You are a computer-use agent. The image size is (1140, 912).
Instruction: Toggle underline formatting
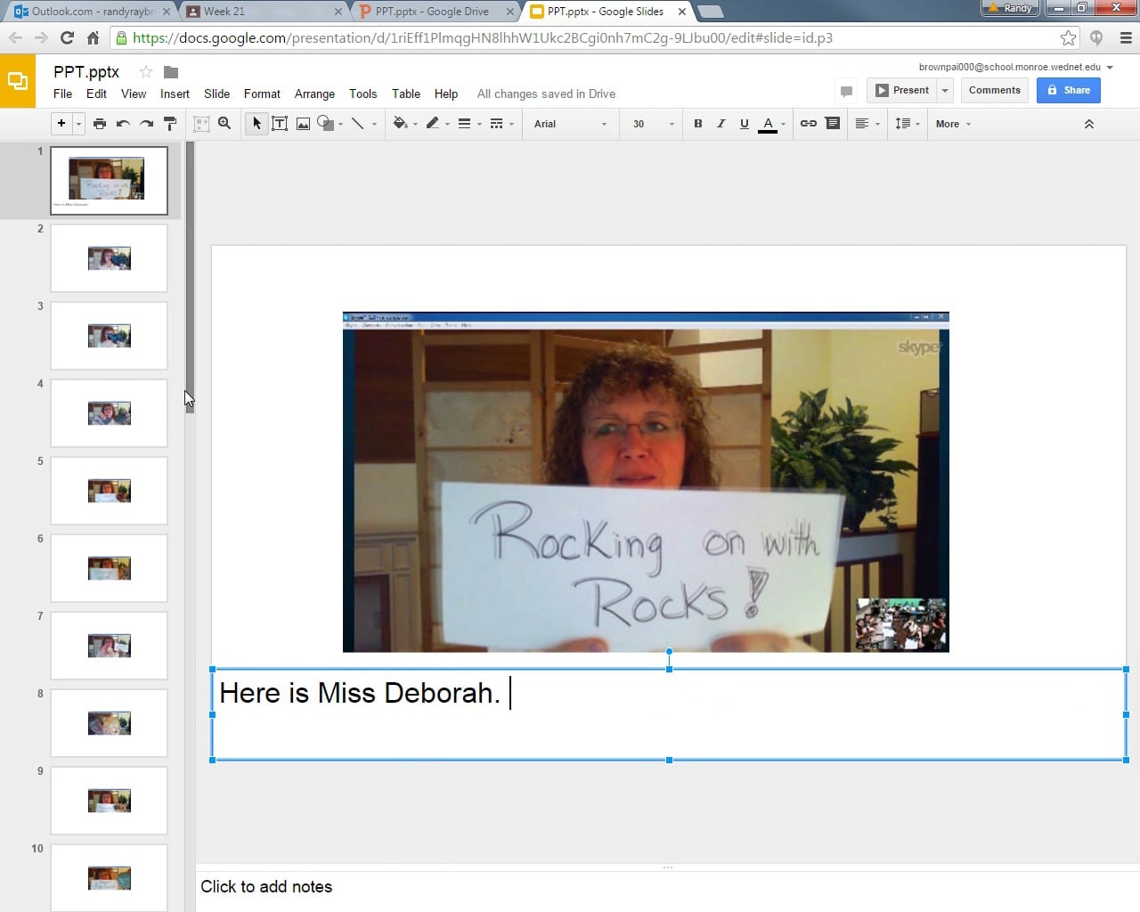(x=745, y=124)
